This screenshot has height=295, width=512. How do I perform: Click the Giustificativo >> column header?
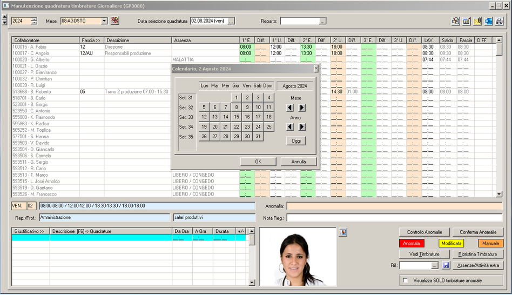[x=30, y=231]
